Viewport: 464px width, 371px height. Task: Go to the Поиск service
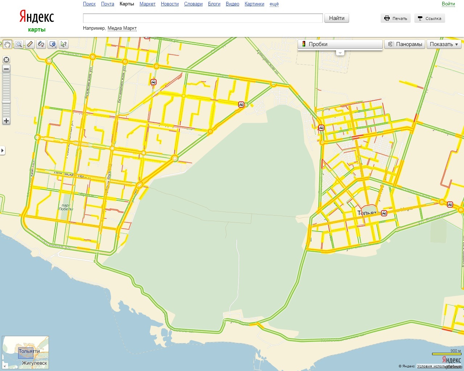tap(89, 4)
